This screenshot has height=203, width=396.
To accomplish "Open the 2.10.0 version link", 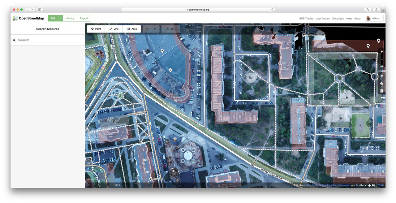I will coord(381,185).
